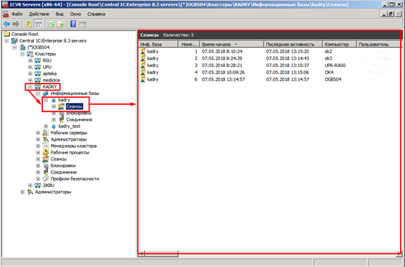Click the UPU cluster icon

[x=38, y=67]
